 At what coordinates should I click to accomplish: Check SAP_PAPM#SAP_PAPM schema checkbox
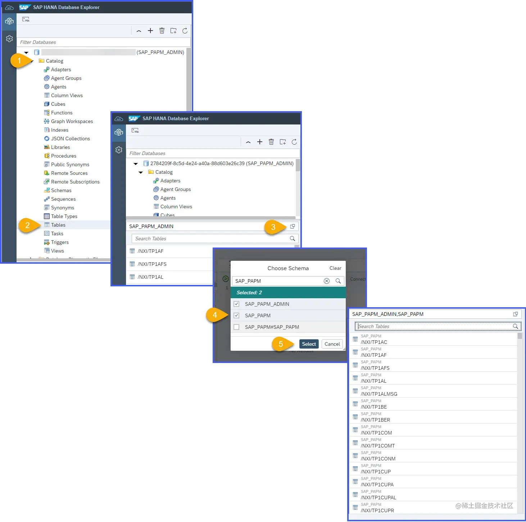coord(236,327)
